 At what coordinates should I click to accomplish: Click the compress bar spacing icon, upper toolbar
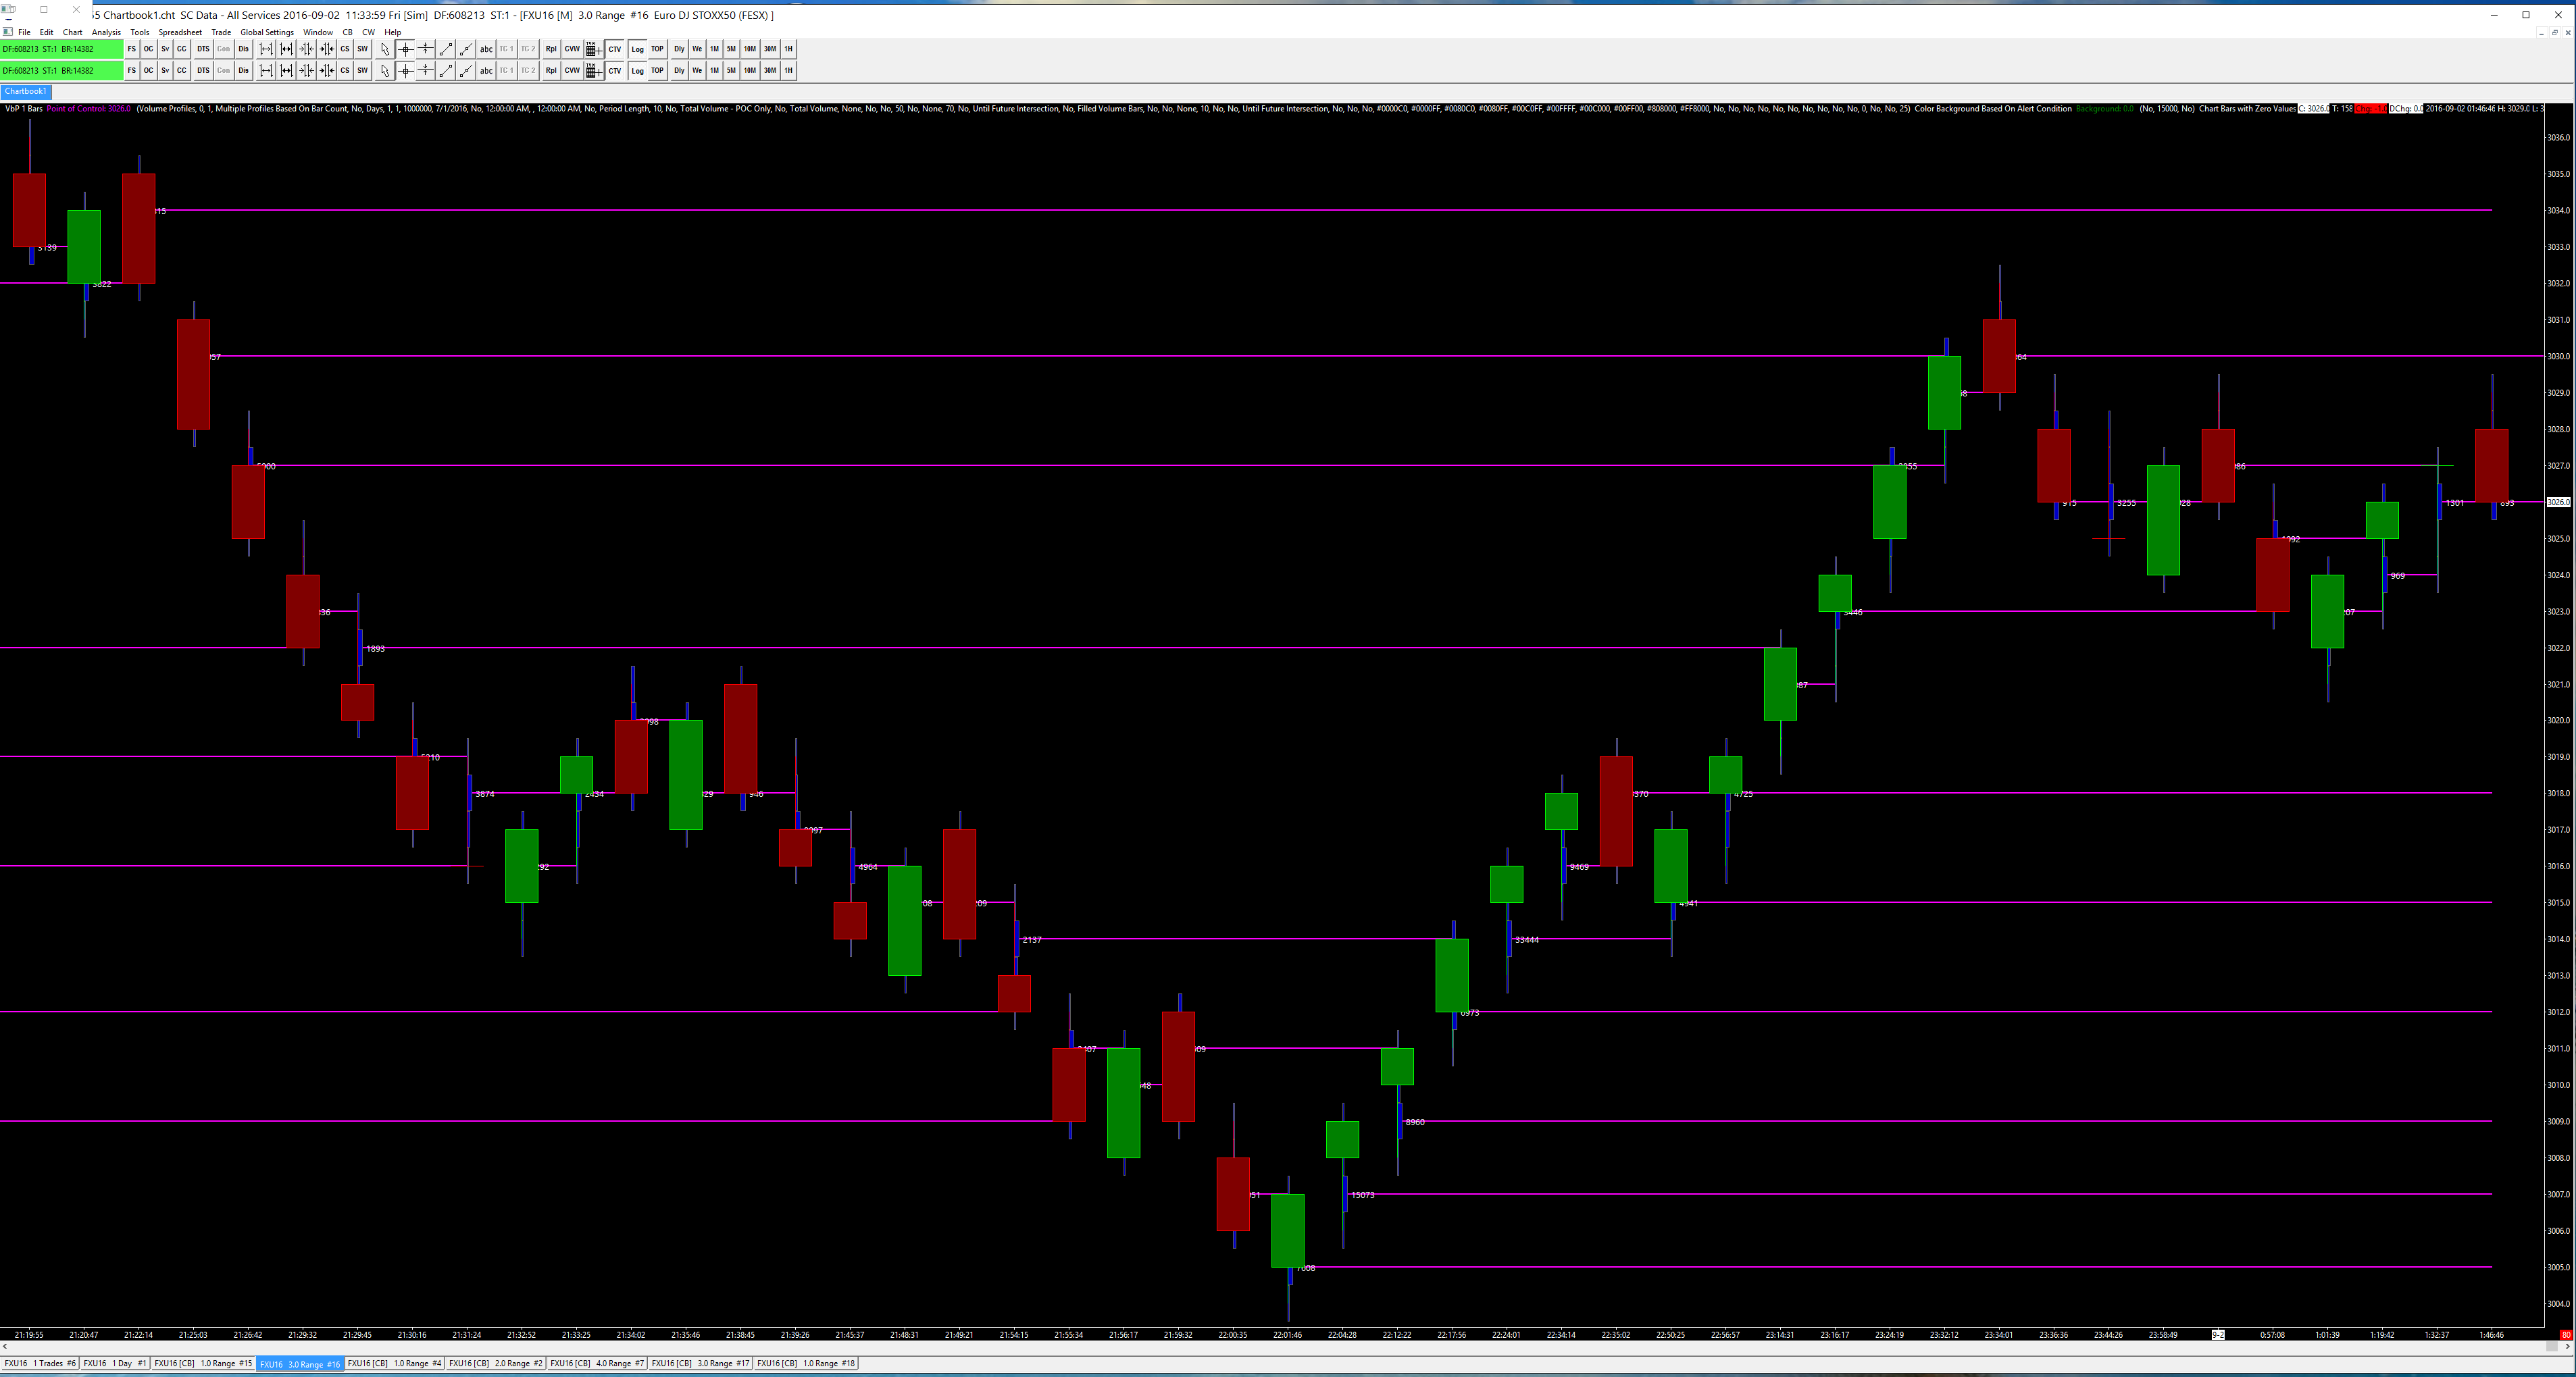point(306,49)
